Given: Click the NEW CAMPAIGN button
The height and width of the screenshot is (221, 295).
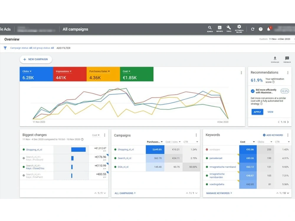Looking at the screenshot, I should [36, 60].
